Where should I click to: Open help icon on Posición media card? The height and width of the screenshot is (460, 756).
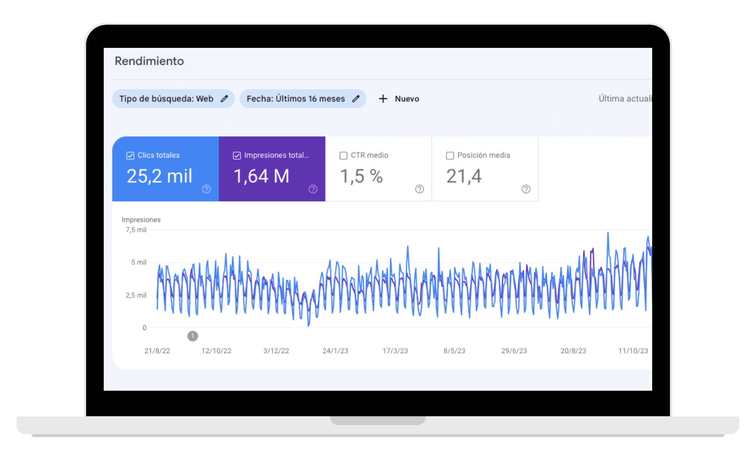(x=526, y=189)
